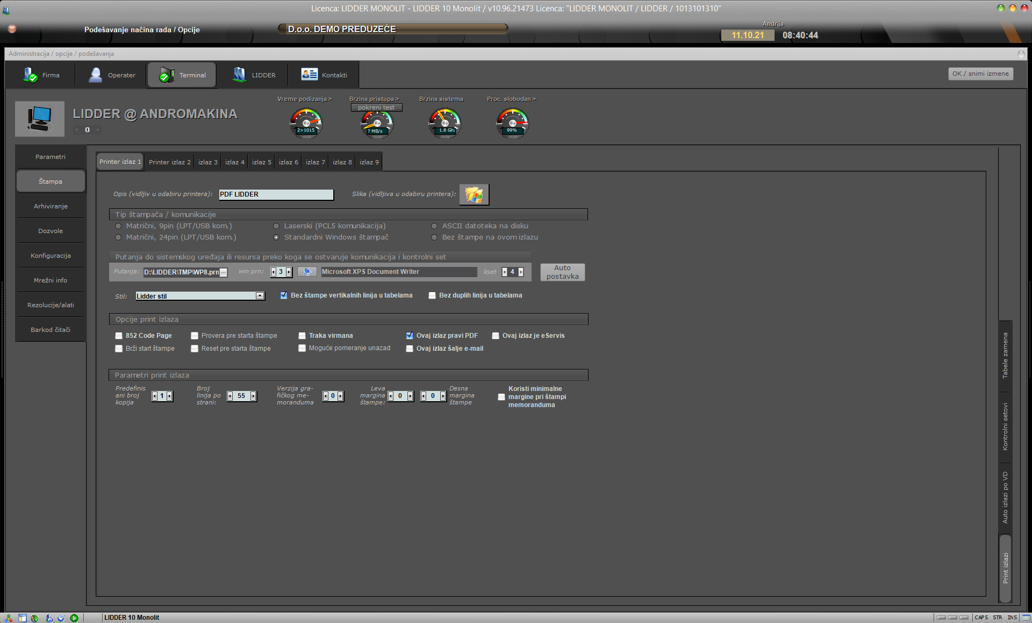Decrease win prn value with left arrow

273,272
